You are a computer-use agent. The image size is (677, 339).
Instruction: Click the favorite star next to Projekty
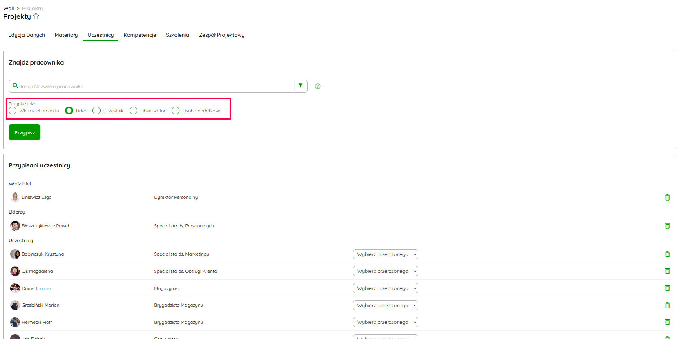[36, 16]
